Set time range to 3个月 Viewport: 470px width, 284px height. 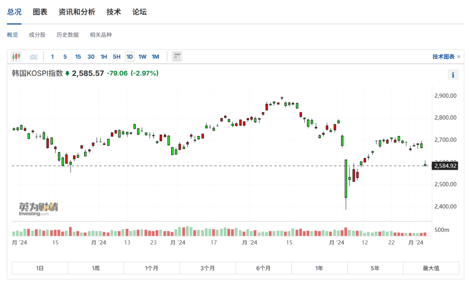pos(208,268)
